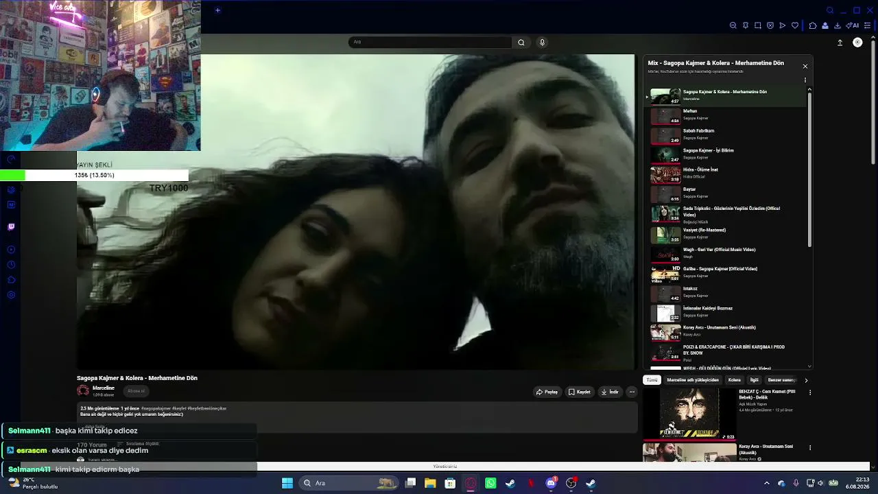Click the Marceline channel name link
This screenshot has width=878, height=494.
point(104,388)
